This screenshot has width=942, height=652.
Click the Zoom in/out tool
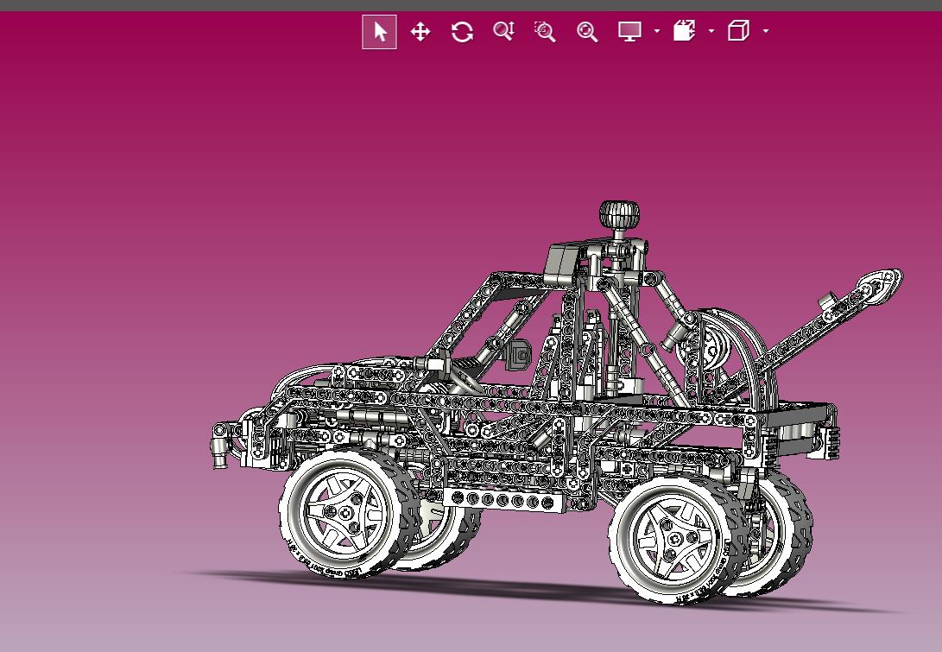click(503, 31)
